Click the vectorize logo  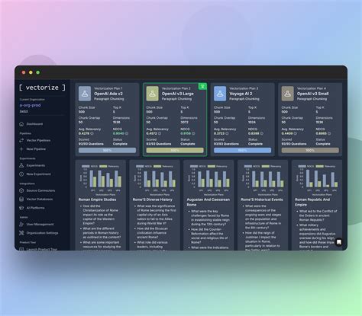coord(42,88)
